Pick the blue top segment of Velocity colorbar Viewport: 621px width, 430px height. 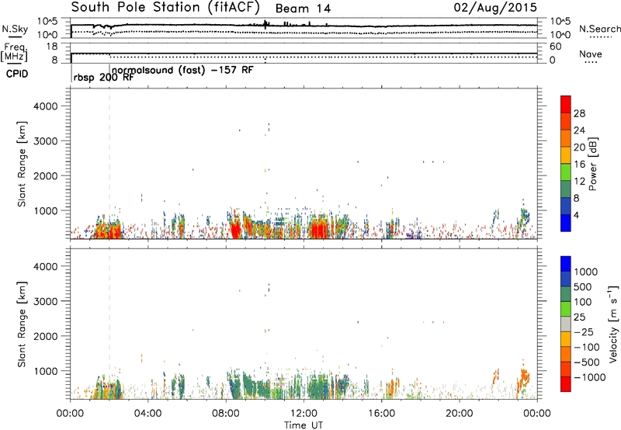click(x=566, y=264)
